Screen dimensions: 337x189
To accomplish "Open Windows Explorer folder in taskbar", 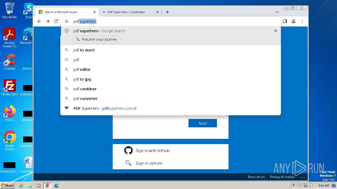I will pos(30,186).
